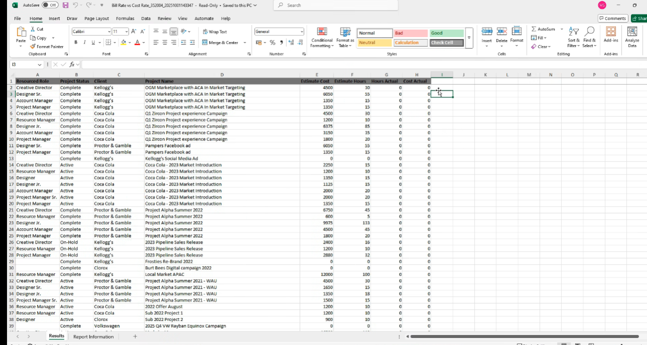
Task: Open the Data ribbon tab
Action: tap(146, 19)
